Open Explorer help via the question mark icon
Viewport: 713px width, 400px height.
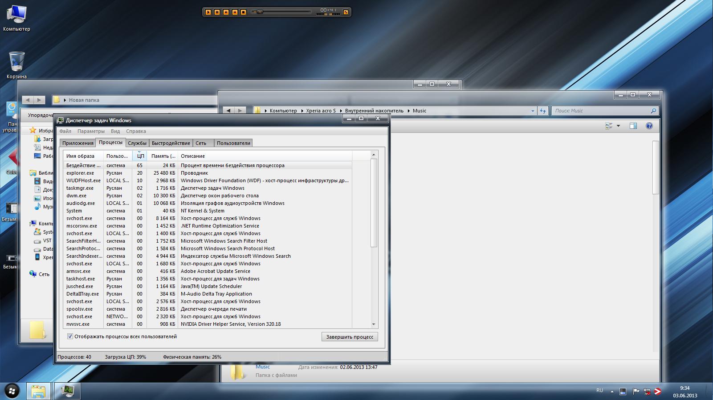(649, 126)
